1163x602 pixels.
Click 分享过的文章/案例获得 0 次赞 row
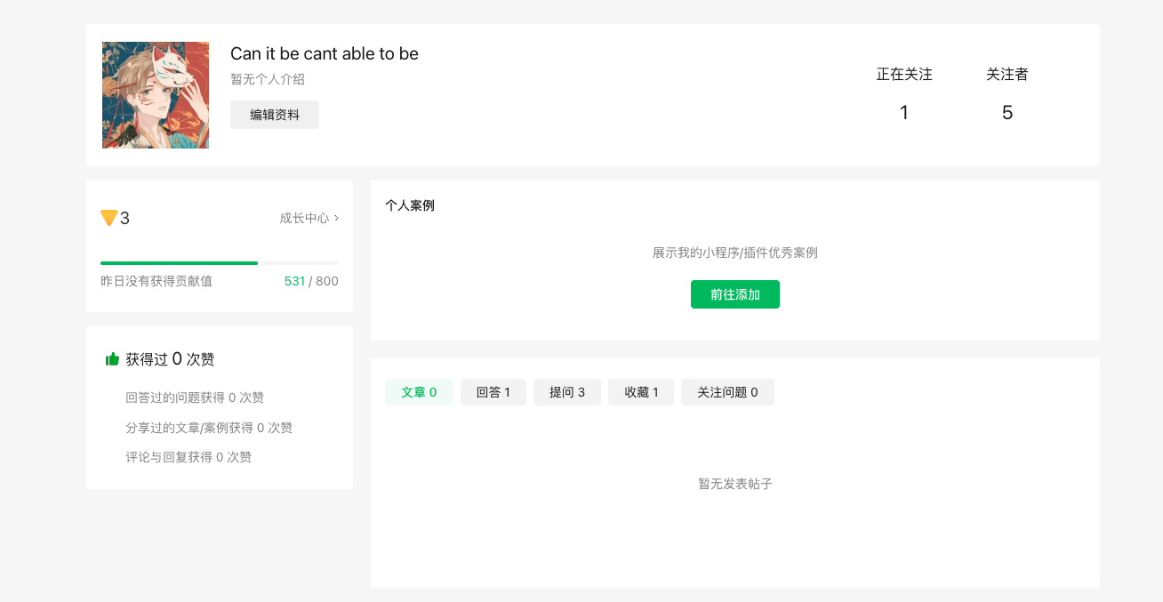click(209, 428)
